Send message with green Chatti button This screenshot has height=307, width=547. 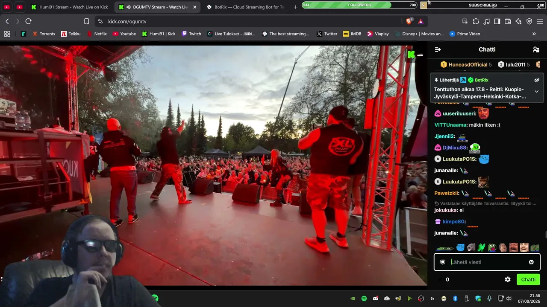[x=528, y=280]
